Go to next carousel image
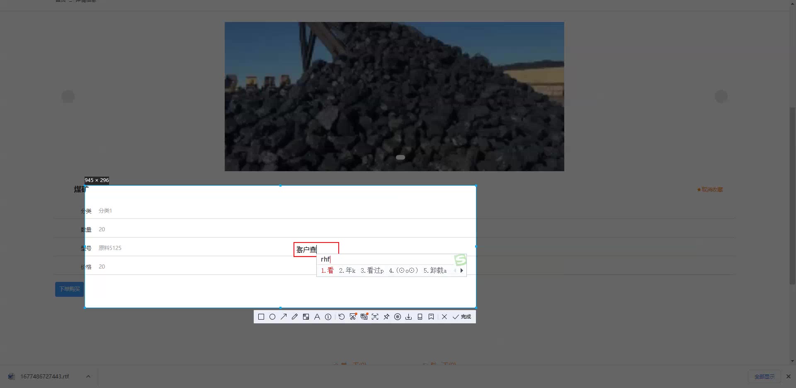 click(721, 97)
